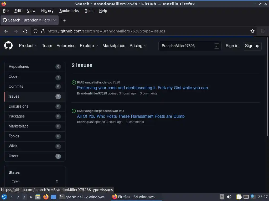Screen dimensions: 269x201
Task: Expand the Pricing dropdown
Action: (x=138, y=46)
